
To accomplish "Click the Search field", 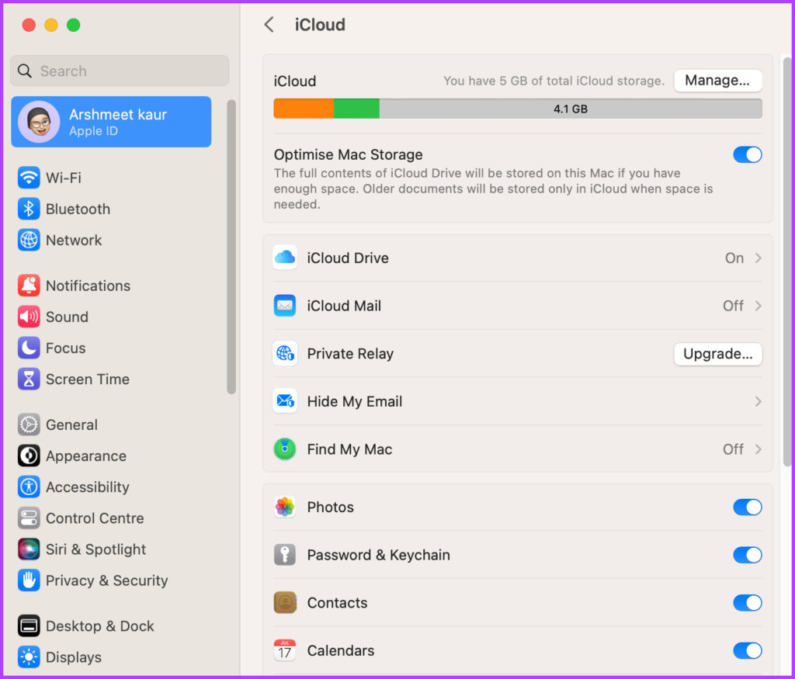I will [120, 71].
